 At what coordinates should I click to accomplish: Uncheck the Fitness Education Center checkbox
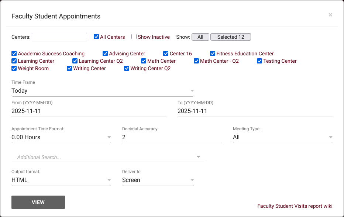[213, 54]
